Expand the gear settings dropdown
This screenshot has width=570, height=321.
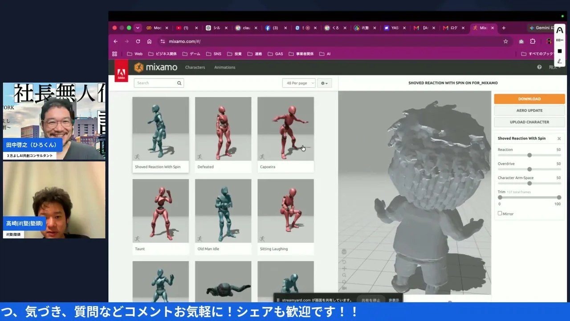coord(324,83)
